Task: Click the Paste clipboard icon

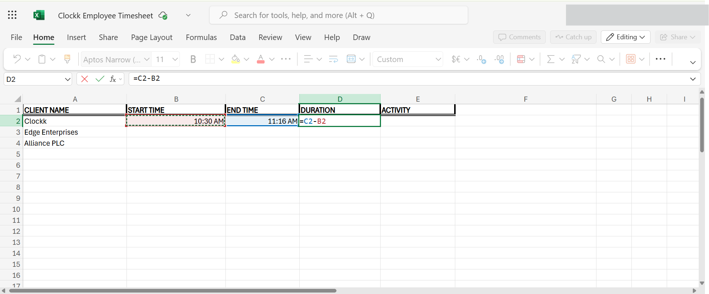Action: coord(42,59)
